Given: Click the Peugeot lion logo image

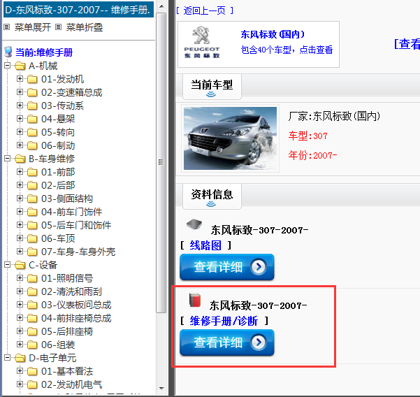Looking at the screenshot, I should (202, 42).
